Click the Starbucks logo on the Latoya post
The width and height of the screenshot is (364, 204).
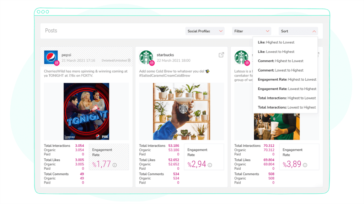point(241,57)
